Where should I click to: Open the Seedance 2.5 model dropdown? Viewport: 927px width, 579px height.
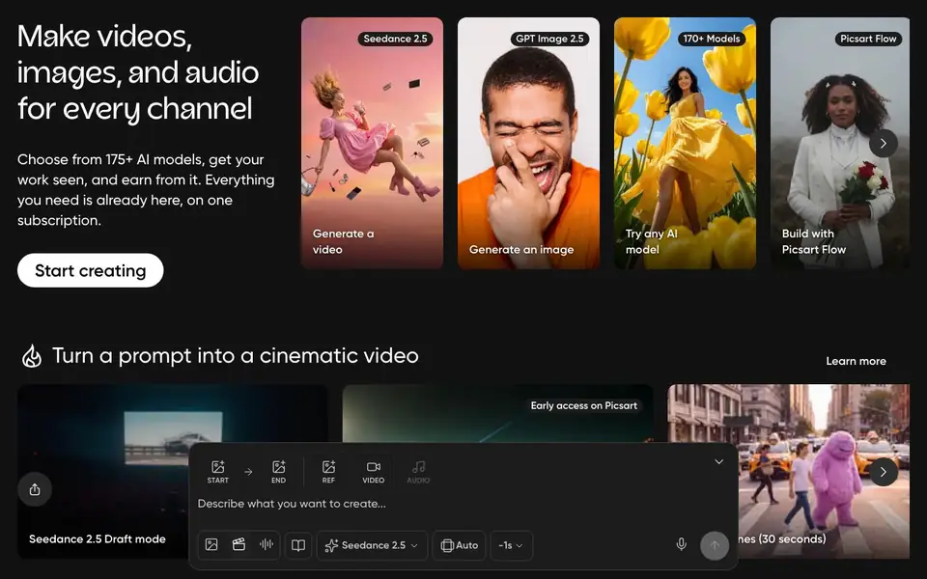pos(371,545)
